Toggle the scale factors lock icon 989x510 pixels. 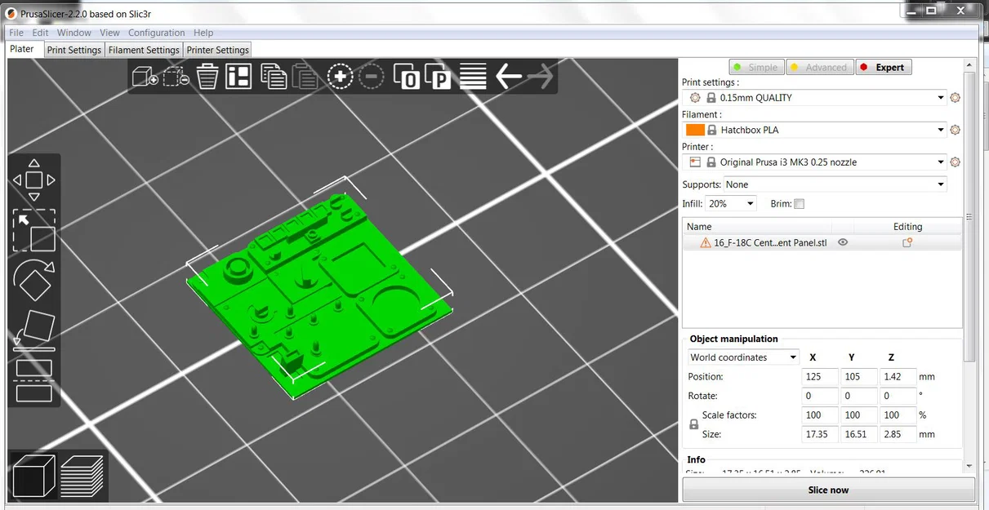tap(694, 424)
